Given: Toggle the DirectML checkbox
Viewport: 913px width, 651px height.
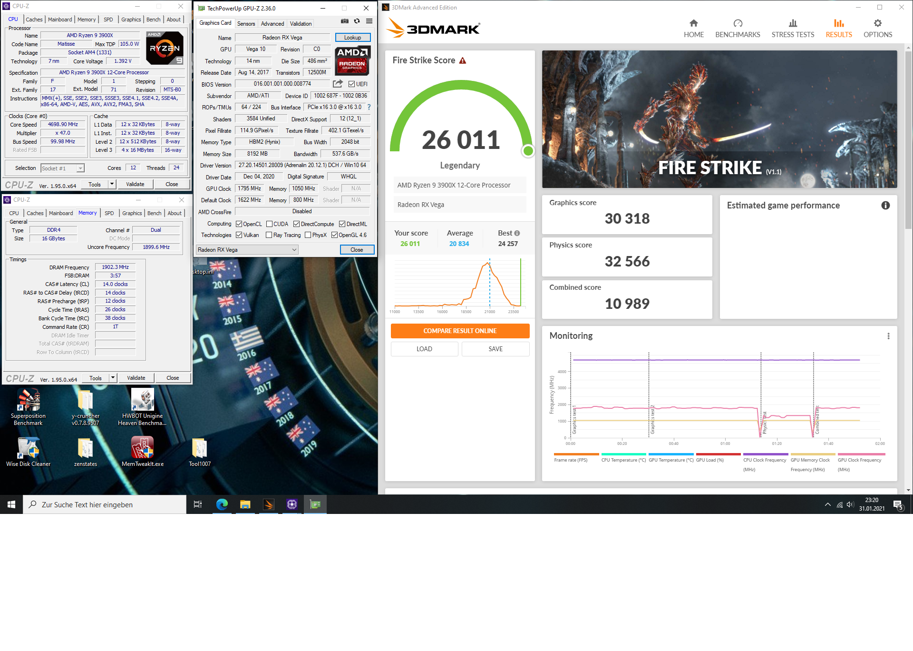Looking at the screenshot, I should (x=342, y=224).
